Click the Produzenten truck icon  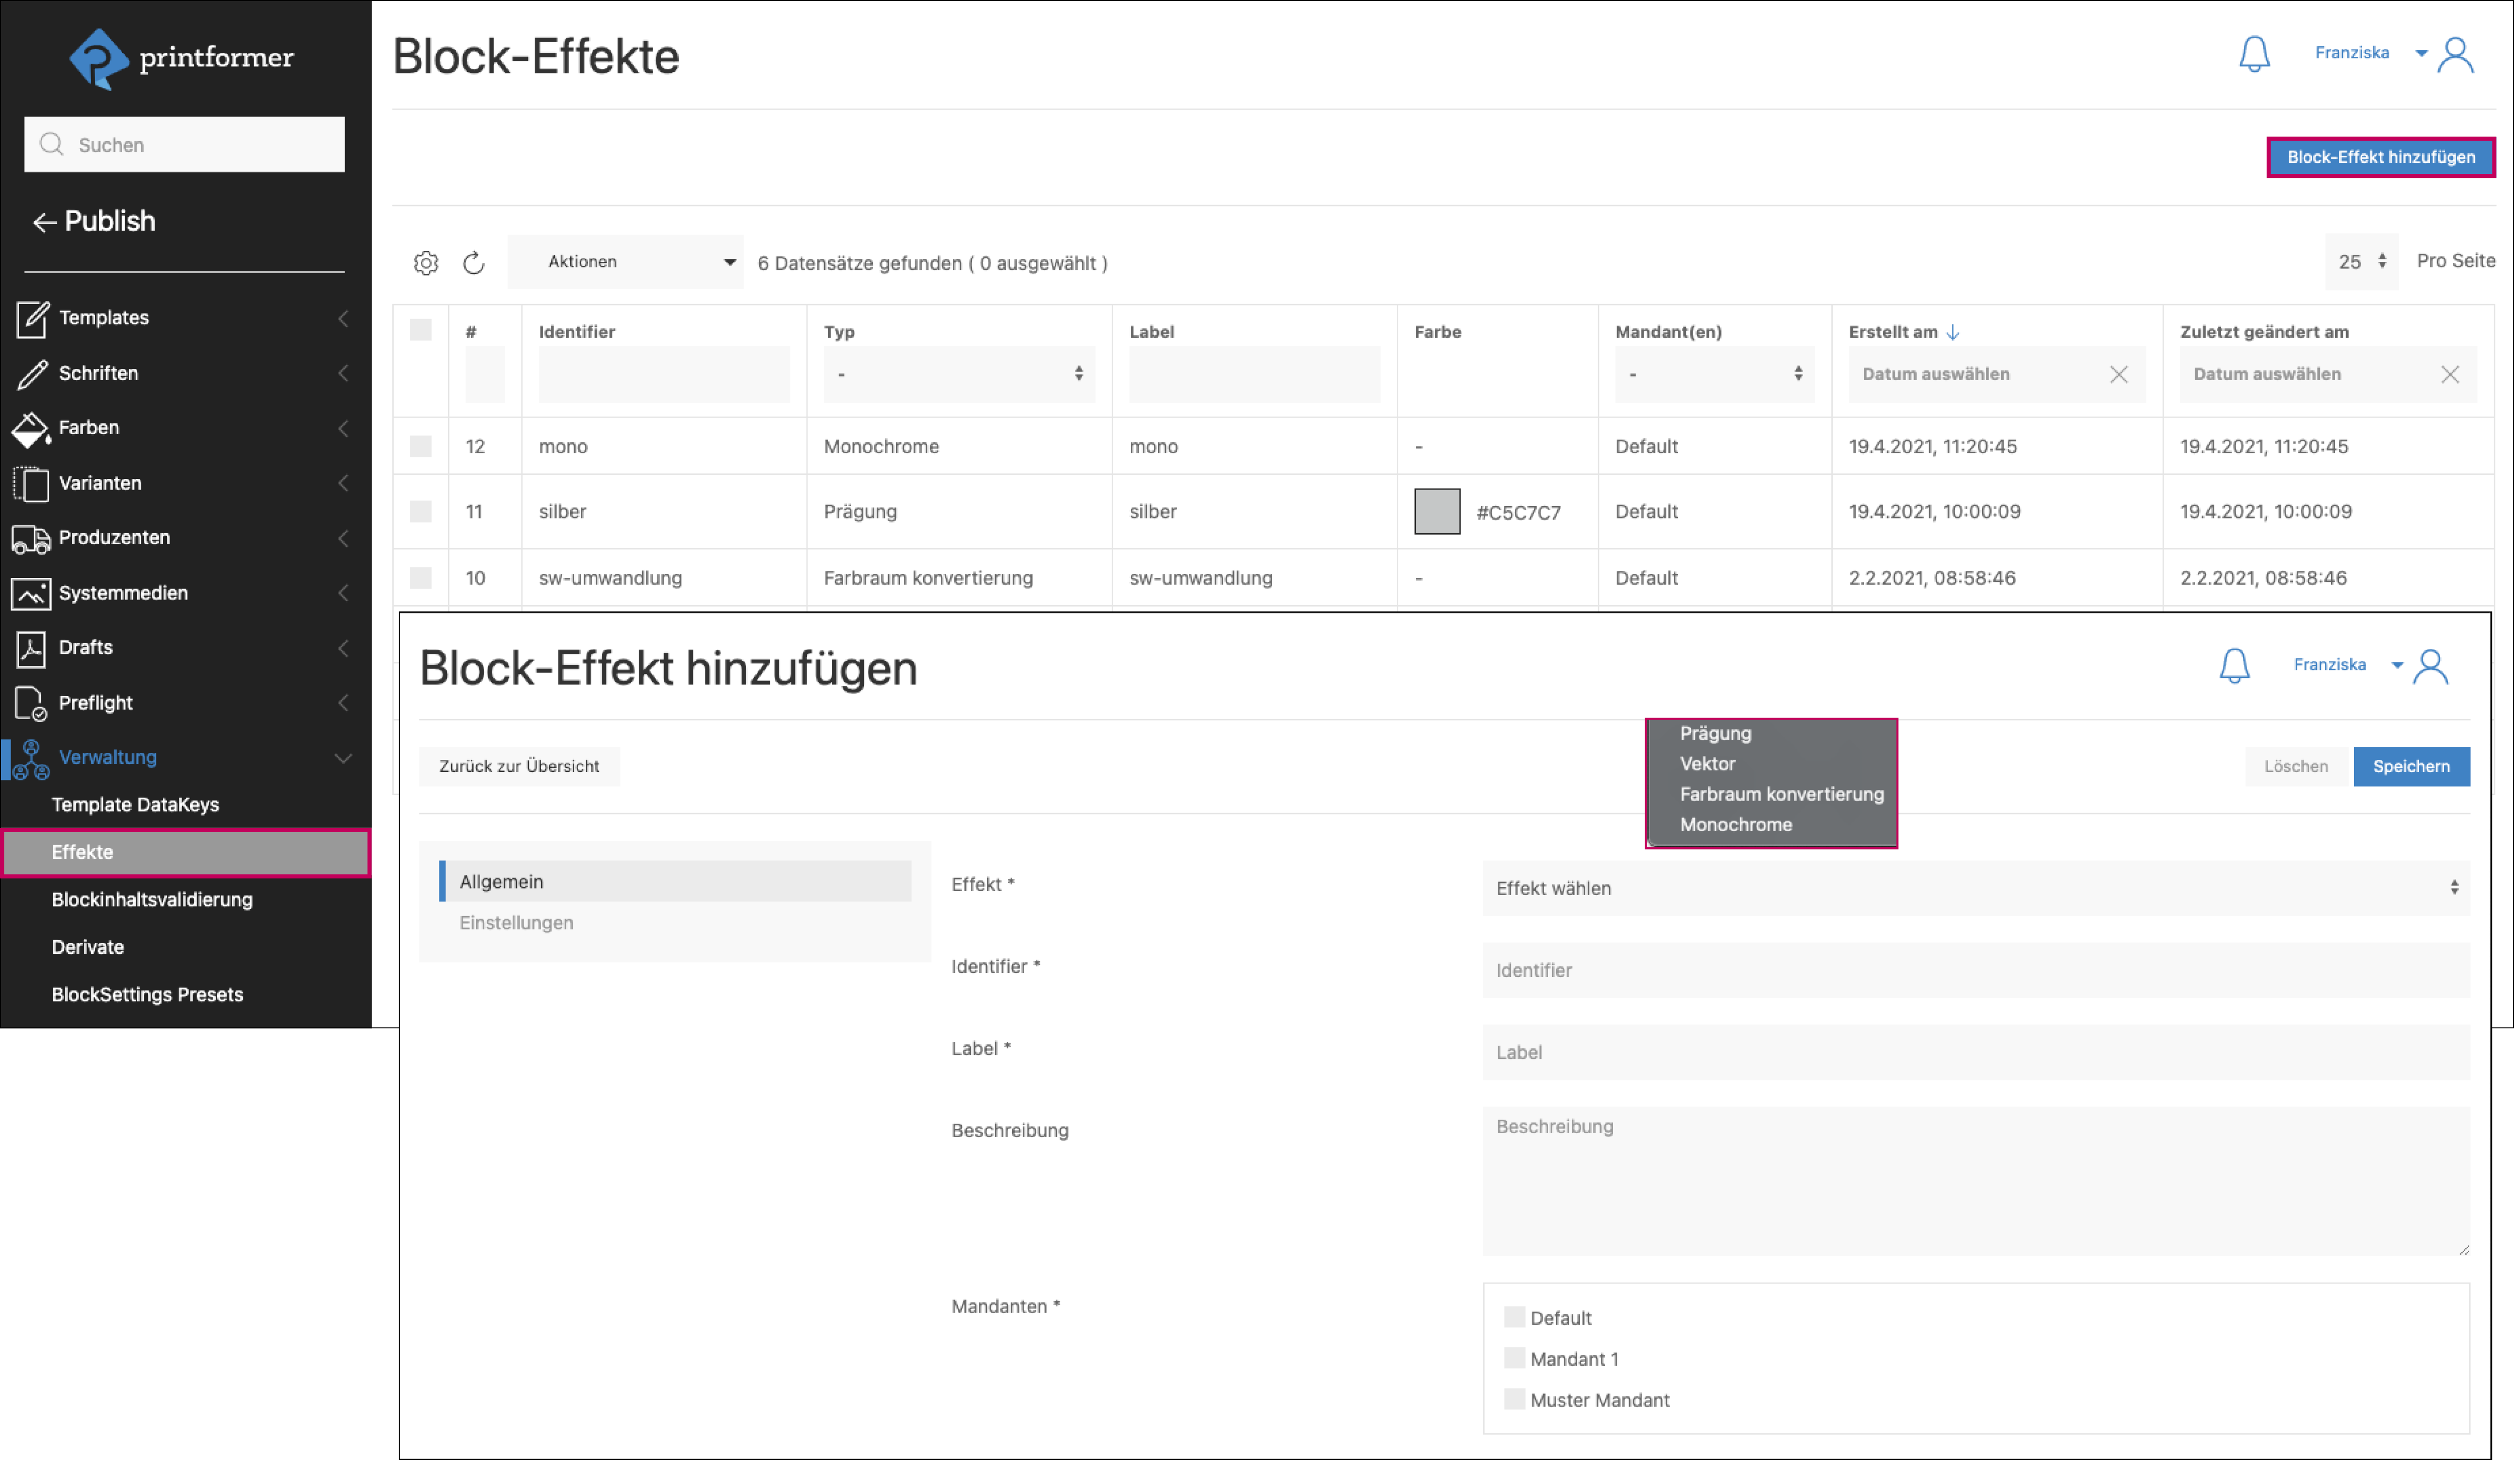pos(31,538)
